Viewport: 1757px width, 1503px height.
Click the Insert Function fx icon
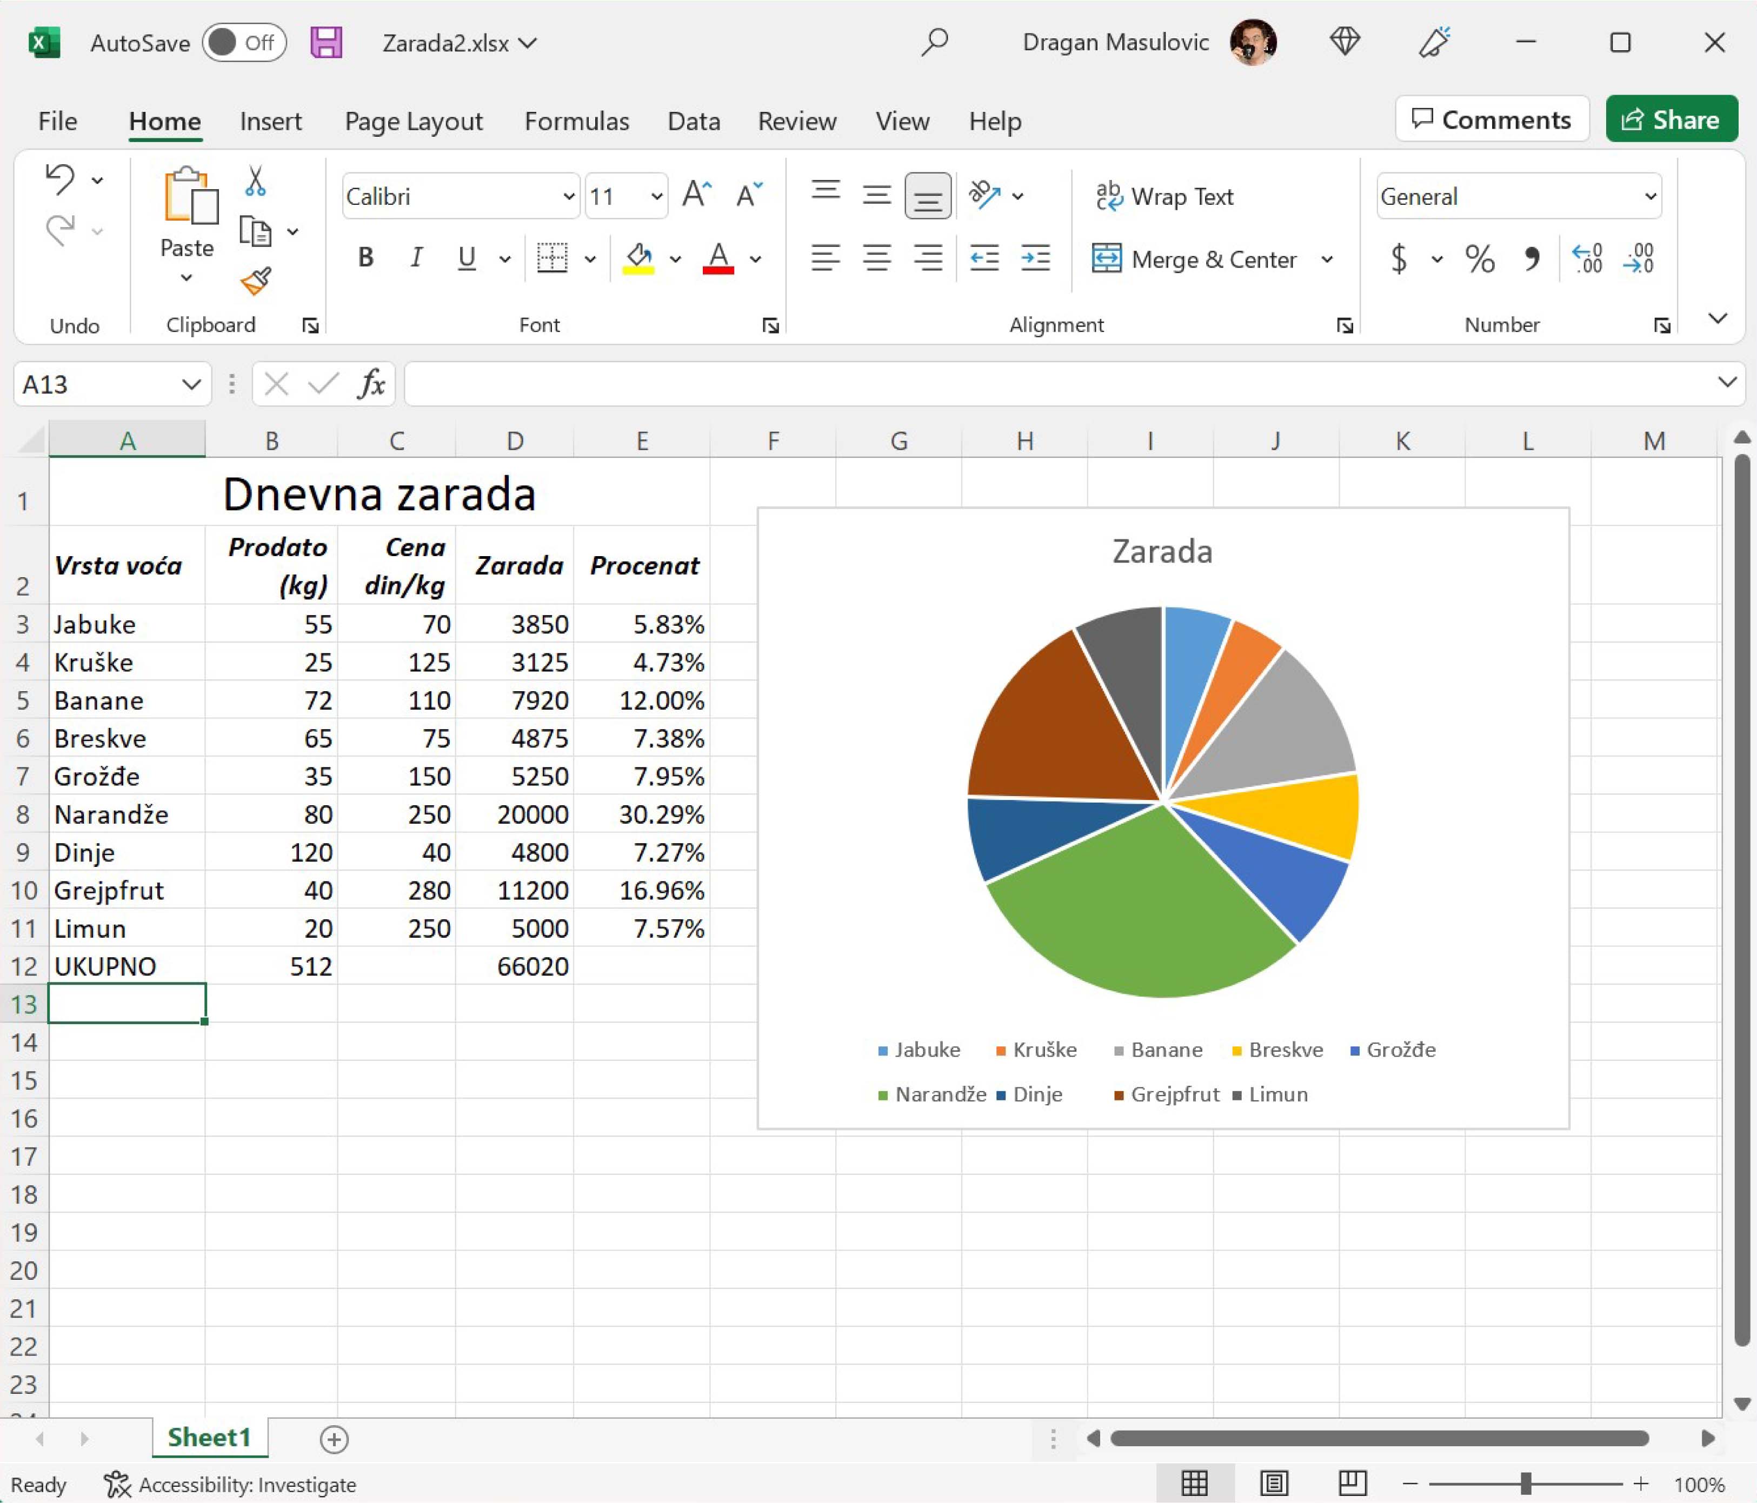[371, 384]
